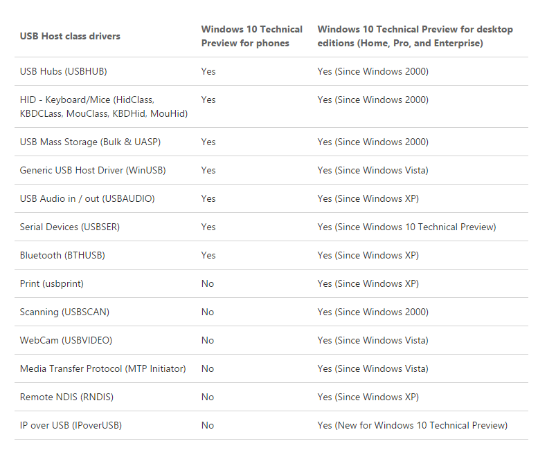Select "Serial Devices (USBSER)" cell

70,227
